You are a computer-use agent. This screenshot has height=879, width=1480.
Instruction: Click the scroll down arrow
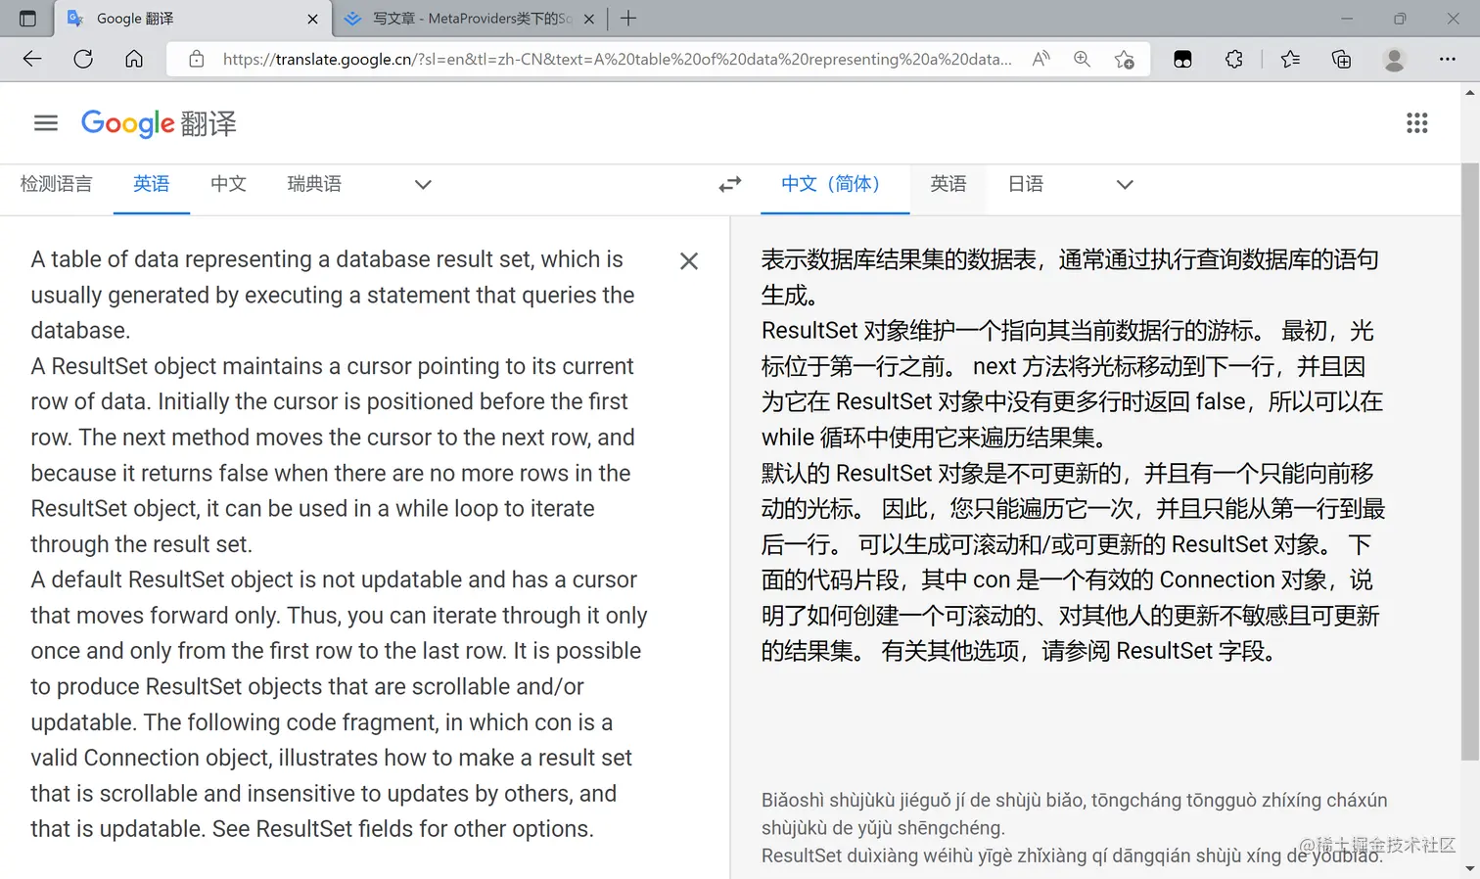point(1470,869)
